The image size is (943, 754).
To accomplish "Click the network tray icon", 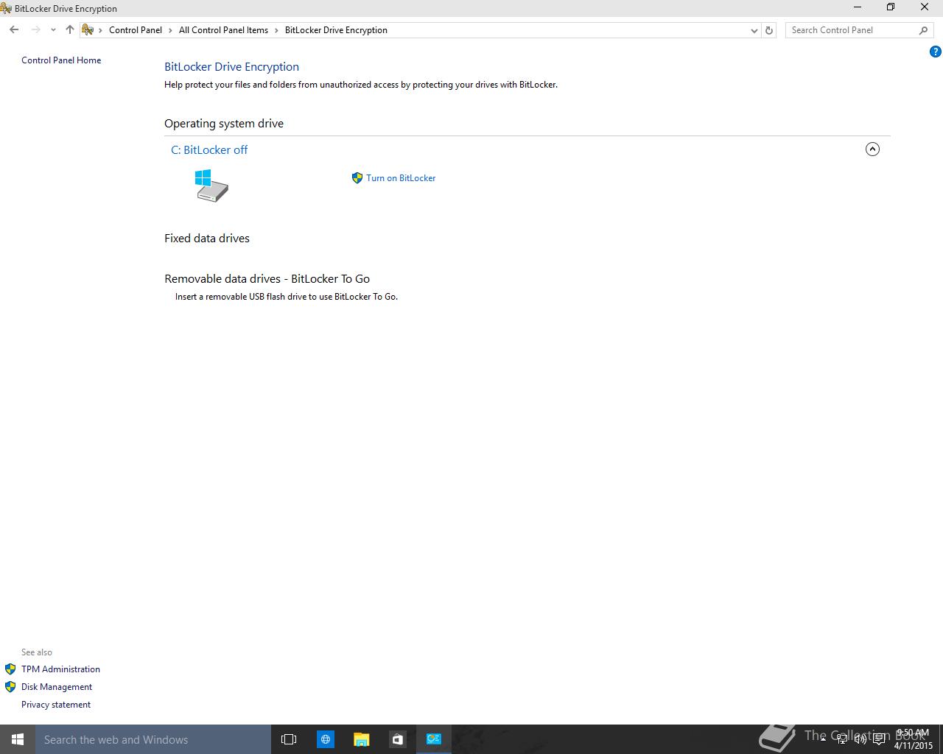I will 841,739.
